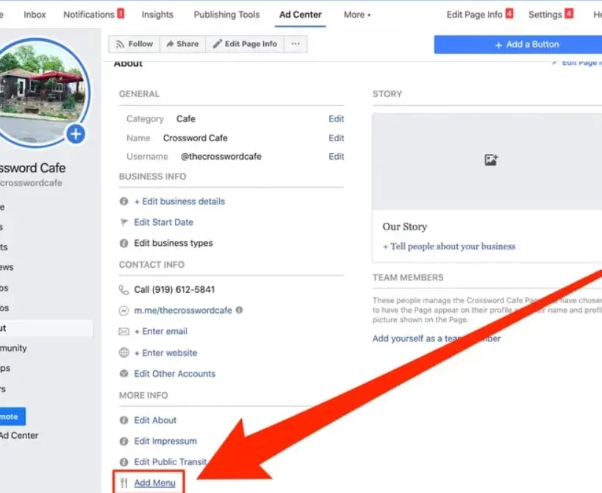The height and width of the screenshot is (493, 602).
Task: Click the Call (919) 612-5841 entry
Action: pos(174,289)
